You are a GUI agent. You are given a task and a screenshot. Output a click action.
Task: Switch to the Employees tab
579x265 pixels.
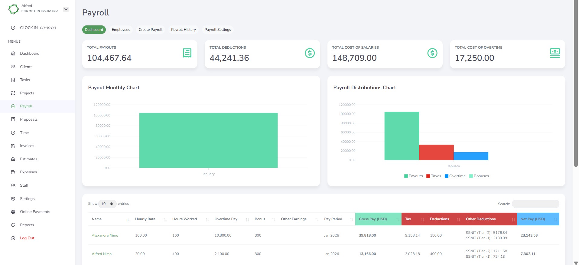pos(121,30)
